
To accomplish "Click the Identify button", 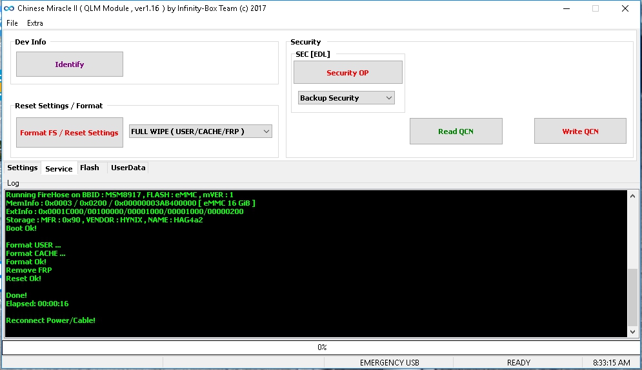I will click(x=70, y=64).
